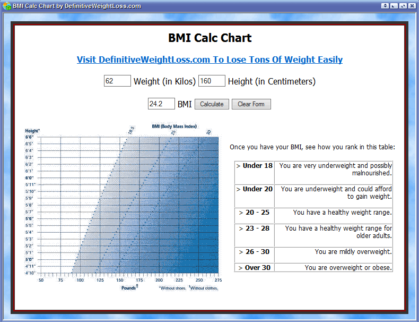Click the 'Height' axis label on chart
Screen dimensions: 419x322
(x=32, y=131)
